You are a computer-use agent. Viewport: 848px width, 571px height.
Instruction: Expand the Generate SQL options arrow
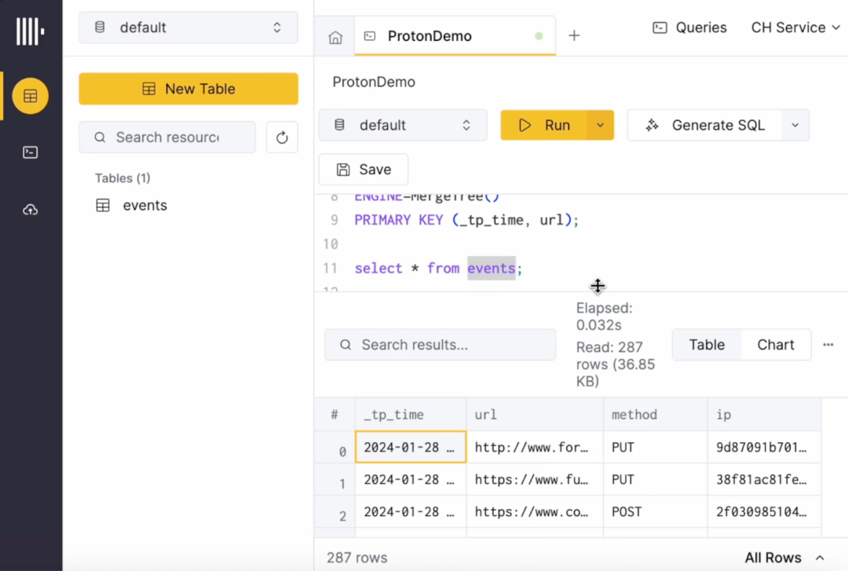point(795,126)
